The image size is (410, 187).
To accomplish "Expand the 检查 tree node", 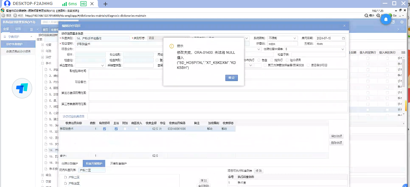I will (x=42, y=45).
